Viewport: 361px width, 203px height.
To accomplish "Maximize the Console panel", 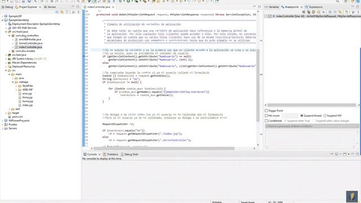I will (x=358, y=154).
